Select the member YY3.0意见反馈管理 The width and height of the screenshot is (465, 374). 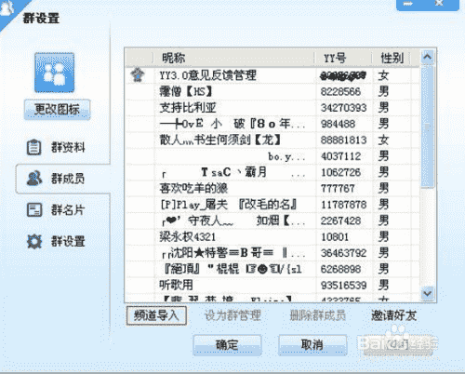(272, 75)
